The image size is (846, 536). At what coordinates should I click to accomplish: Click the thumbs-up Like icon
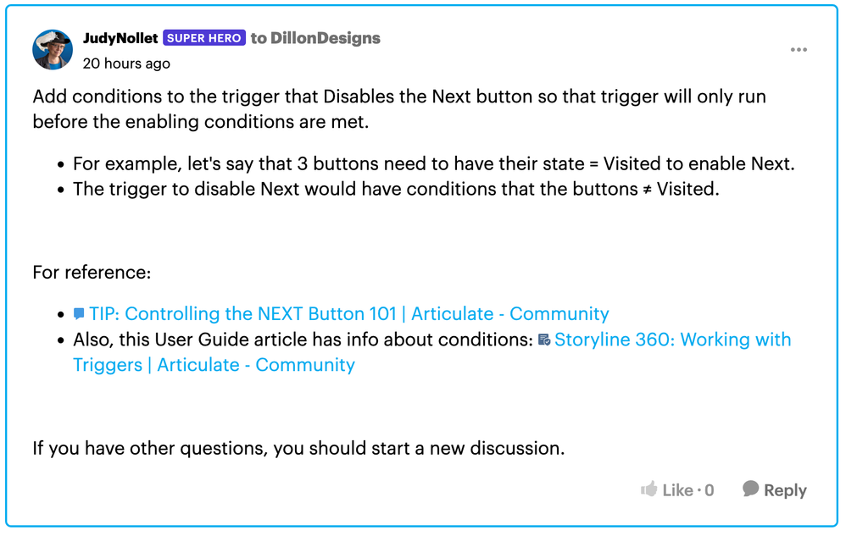click(x=649, y=489)
